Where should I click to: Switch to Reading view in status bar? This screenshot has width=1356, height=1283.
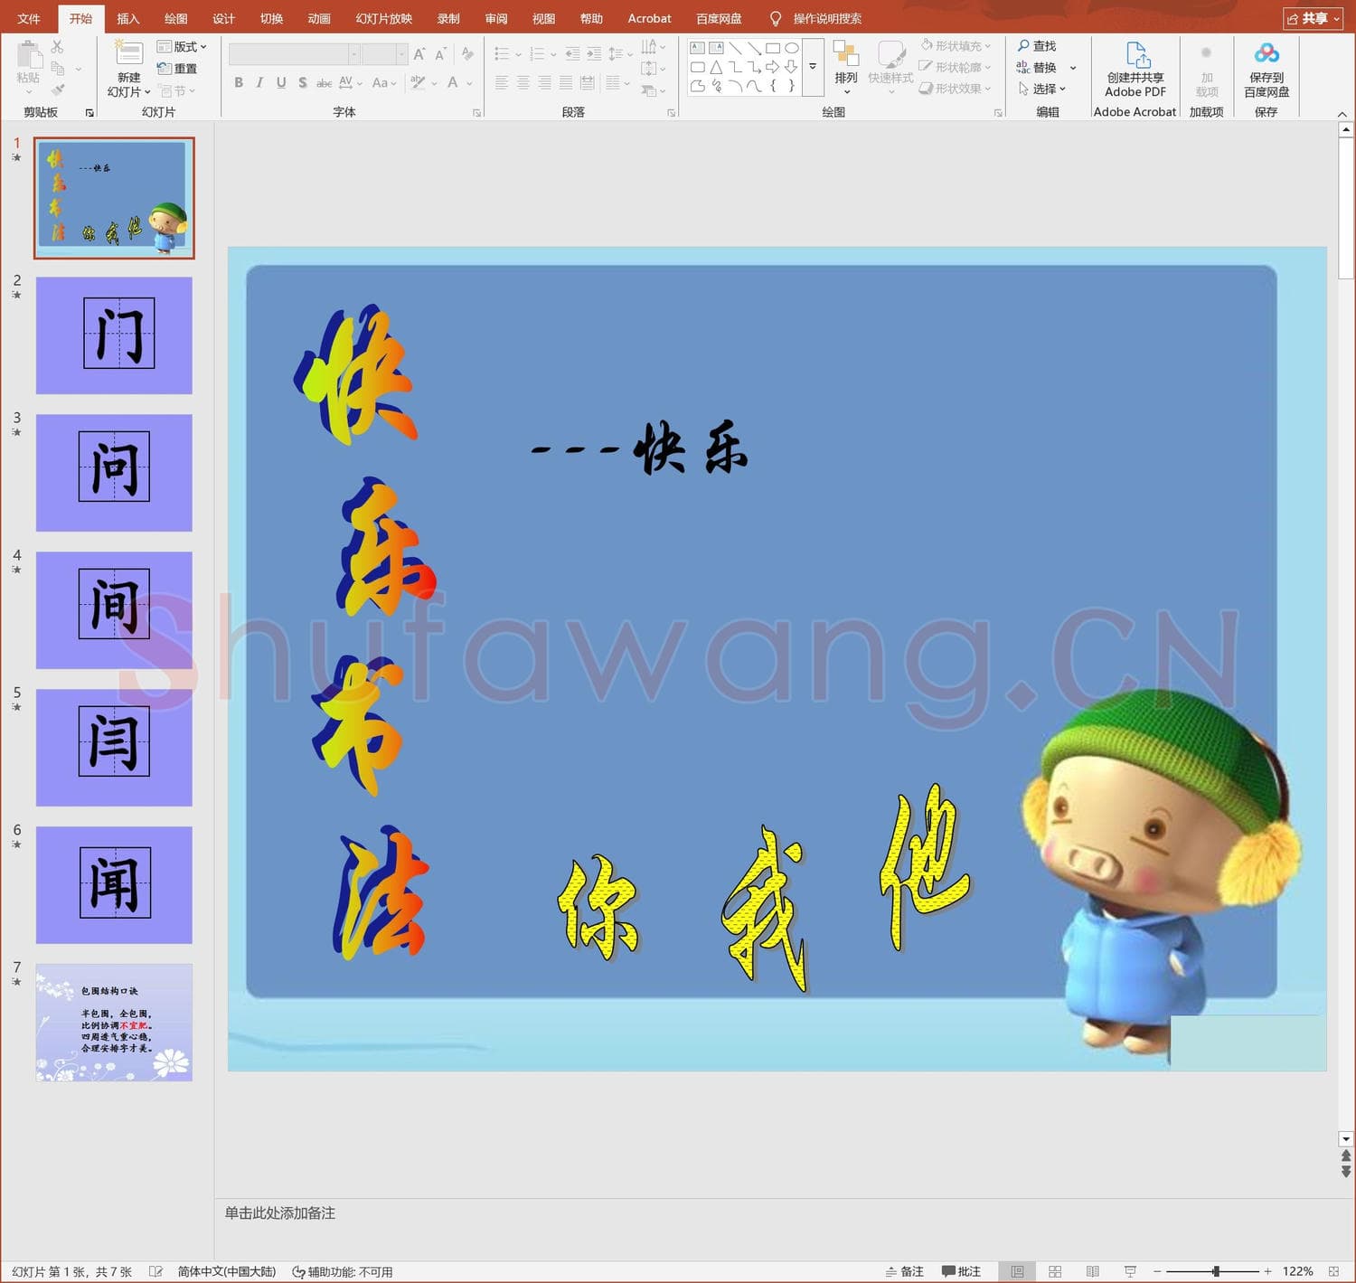coord(1092,1271)
